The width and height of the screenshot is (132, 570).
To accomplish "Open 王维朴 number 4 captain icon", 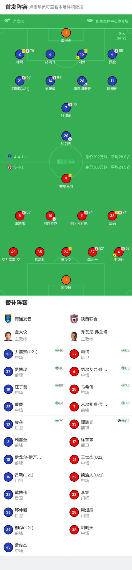I will tap(119, 252).
